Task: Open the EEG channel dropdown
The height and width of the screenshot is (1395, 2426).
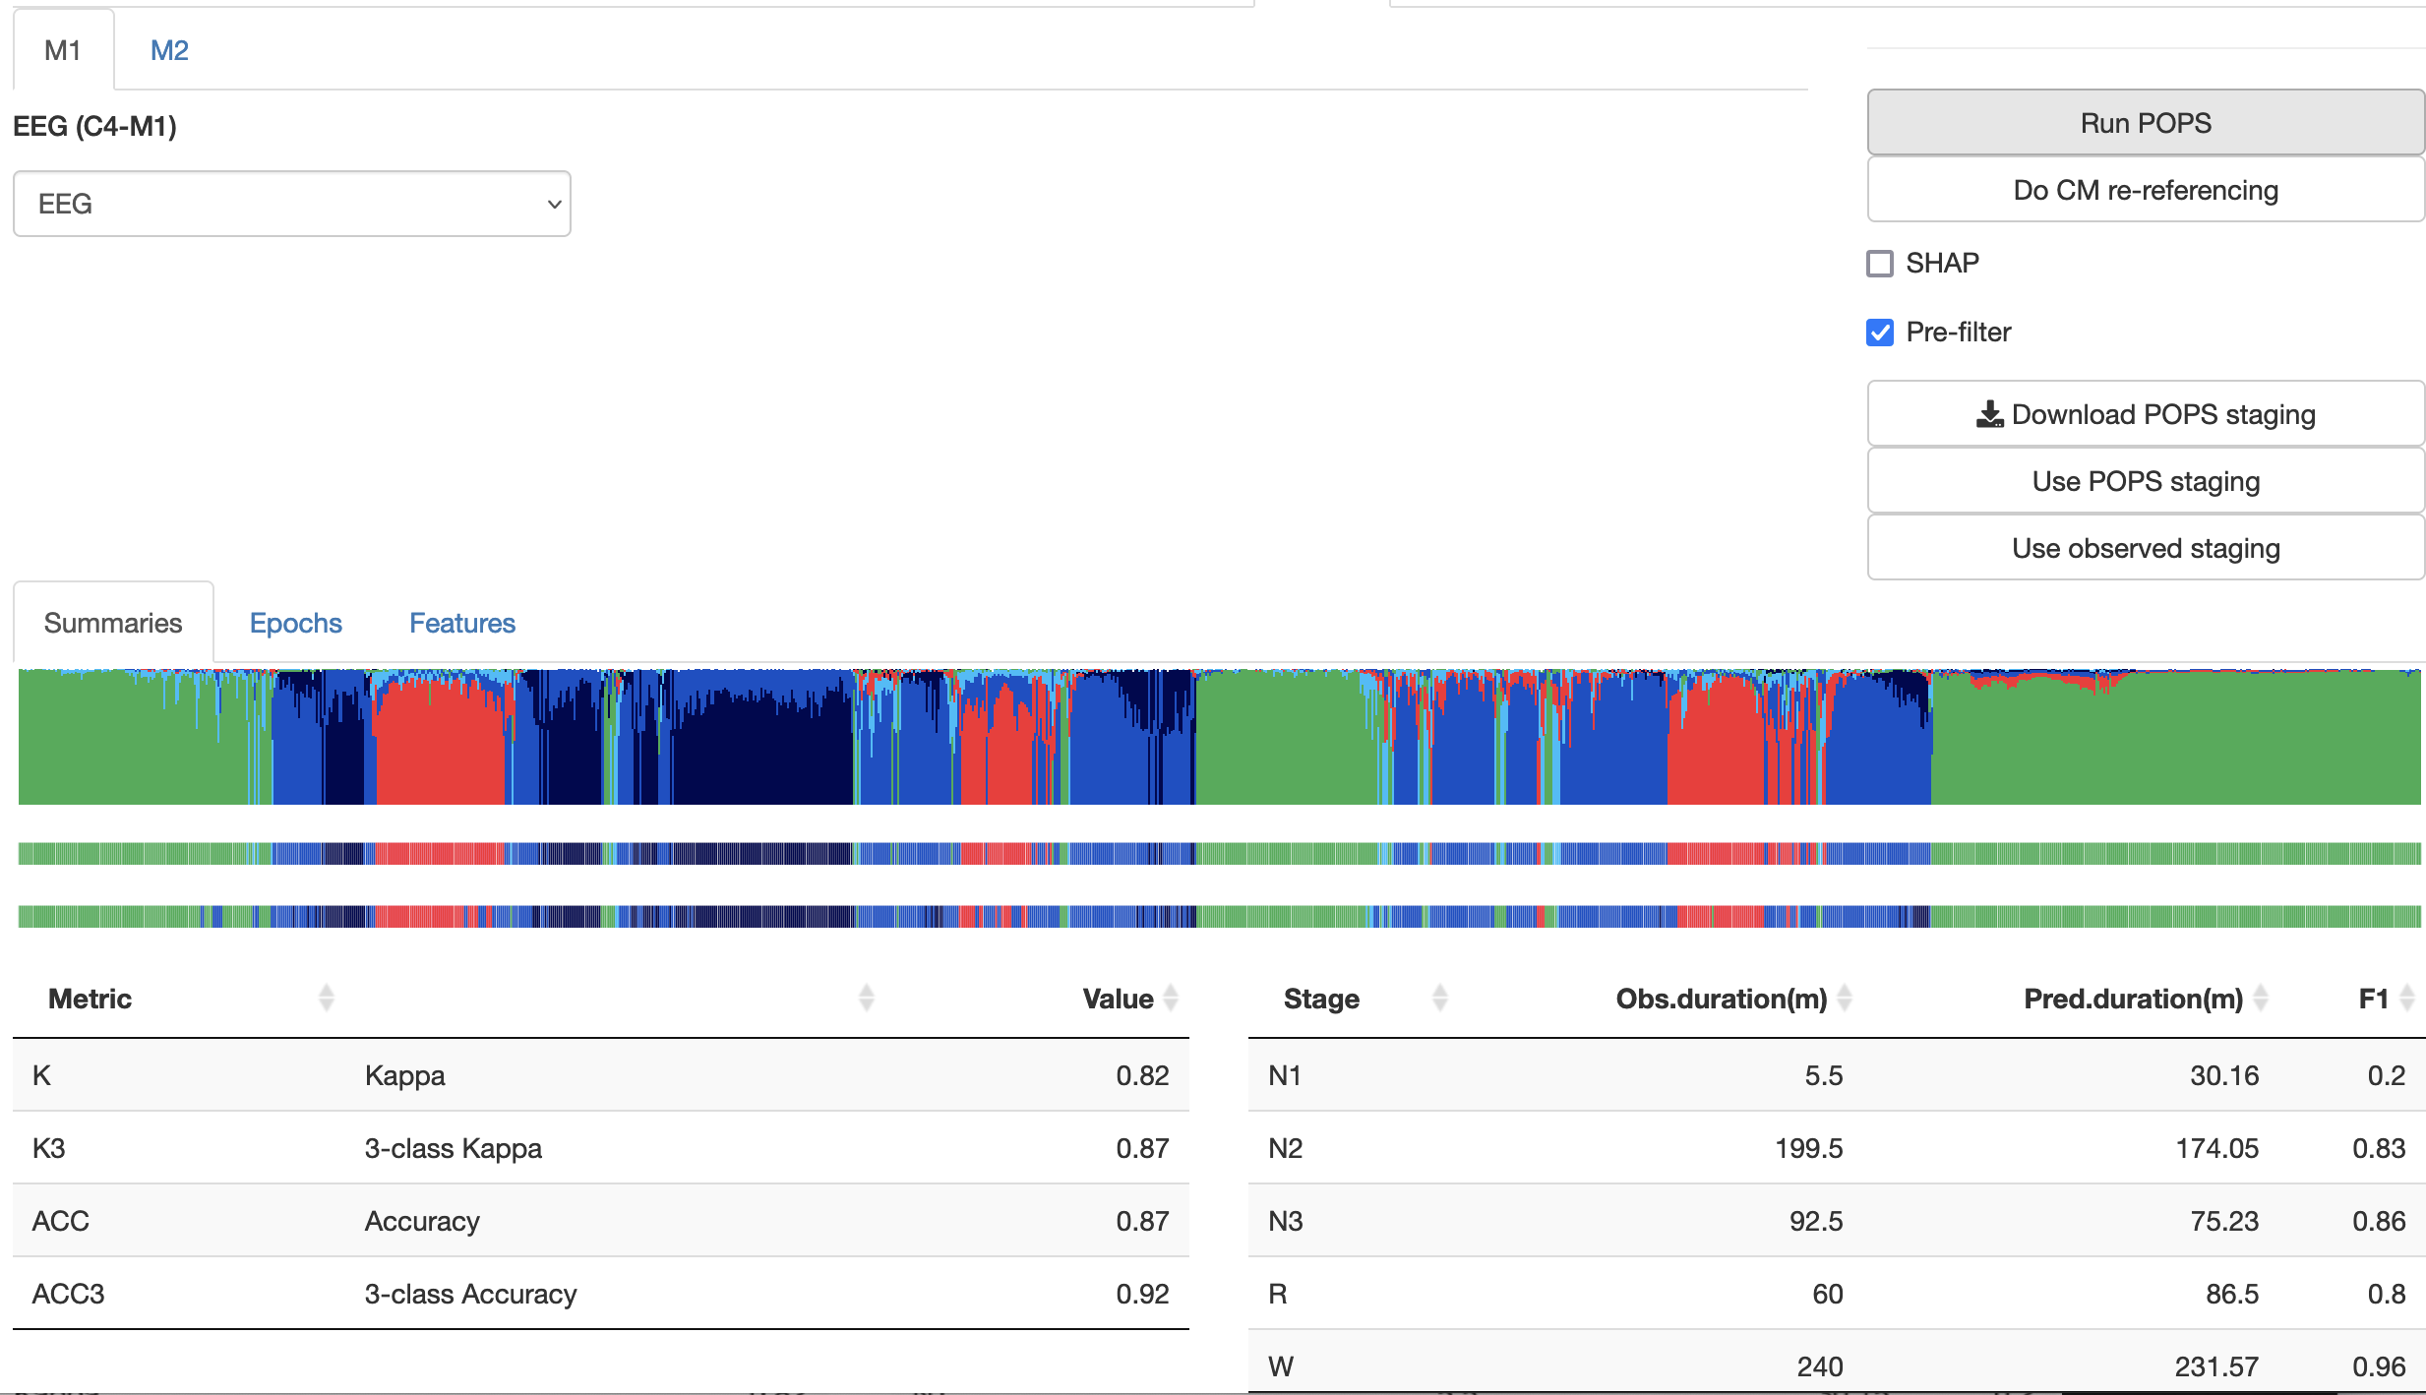Action: tap(291, 204)
